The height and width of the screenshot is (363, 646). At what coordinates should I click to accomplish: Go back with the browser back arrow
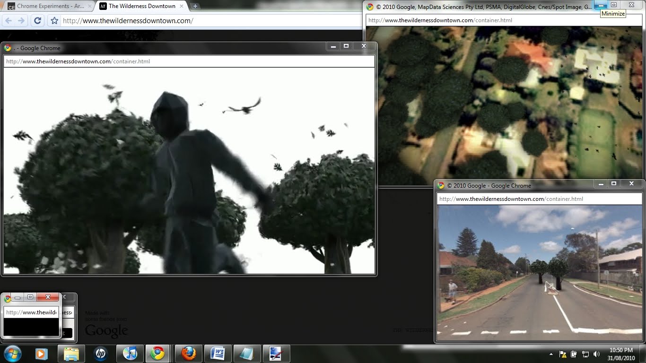click(8, 21)
